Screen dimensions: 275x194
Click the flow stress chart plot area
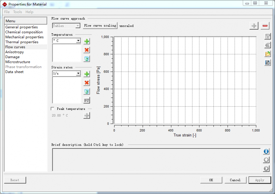pyautogui.click(x=185, y=80)
